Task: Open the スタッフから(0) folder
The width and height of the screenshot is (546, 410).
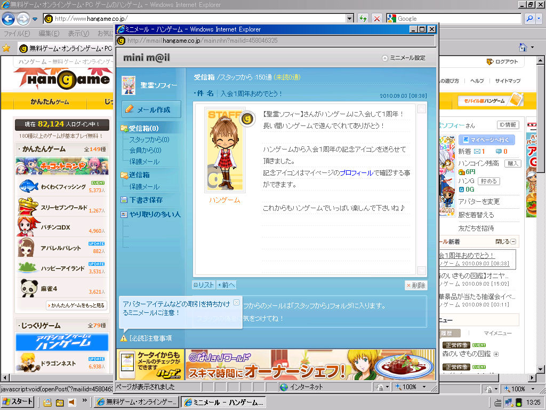Action: coord(149,139)
